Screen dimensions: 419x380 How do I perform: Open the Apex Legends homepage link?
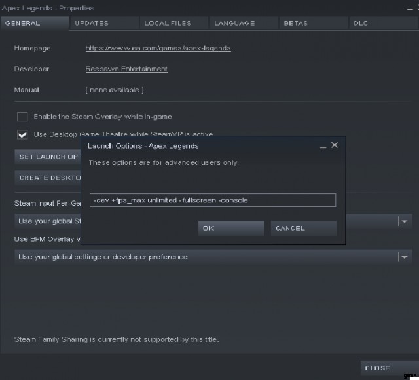point(158,48)
